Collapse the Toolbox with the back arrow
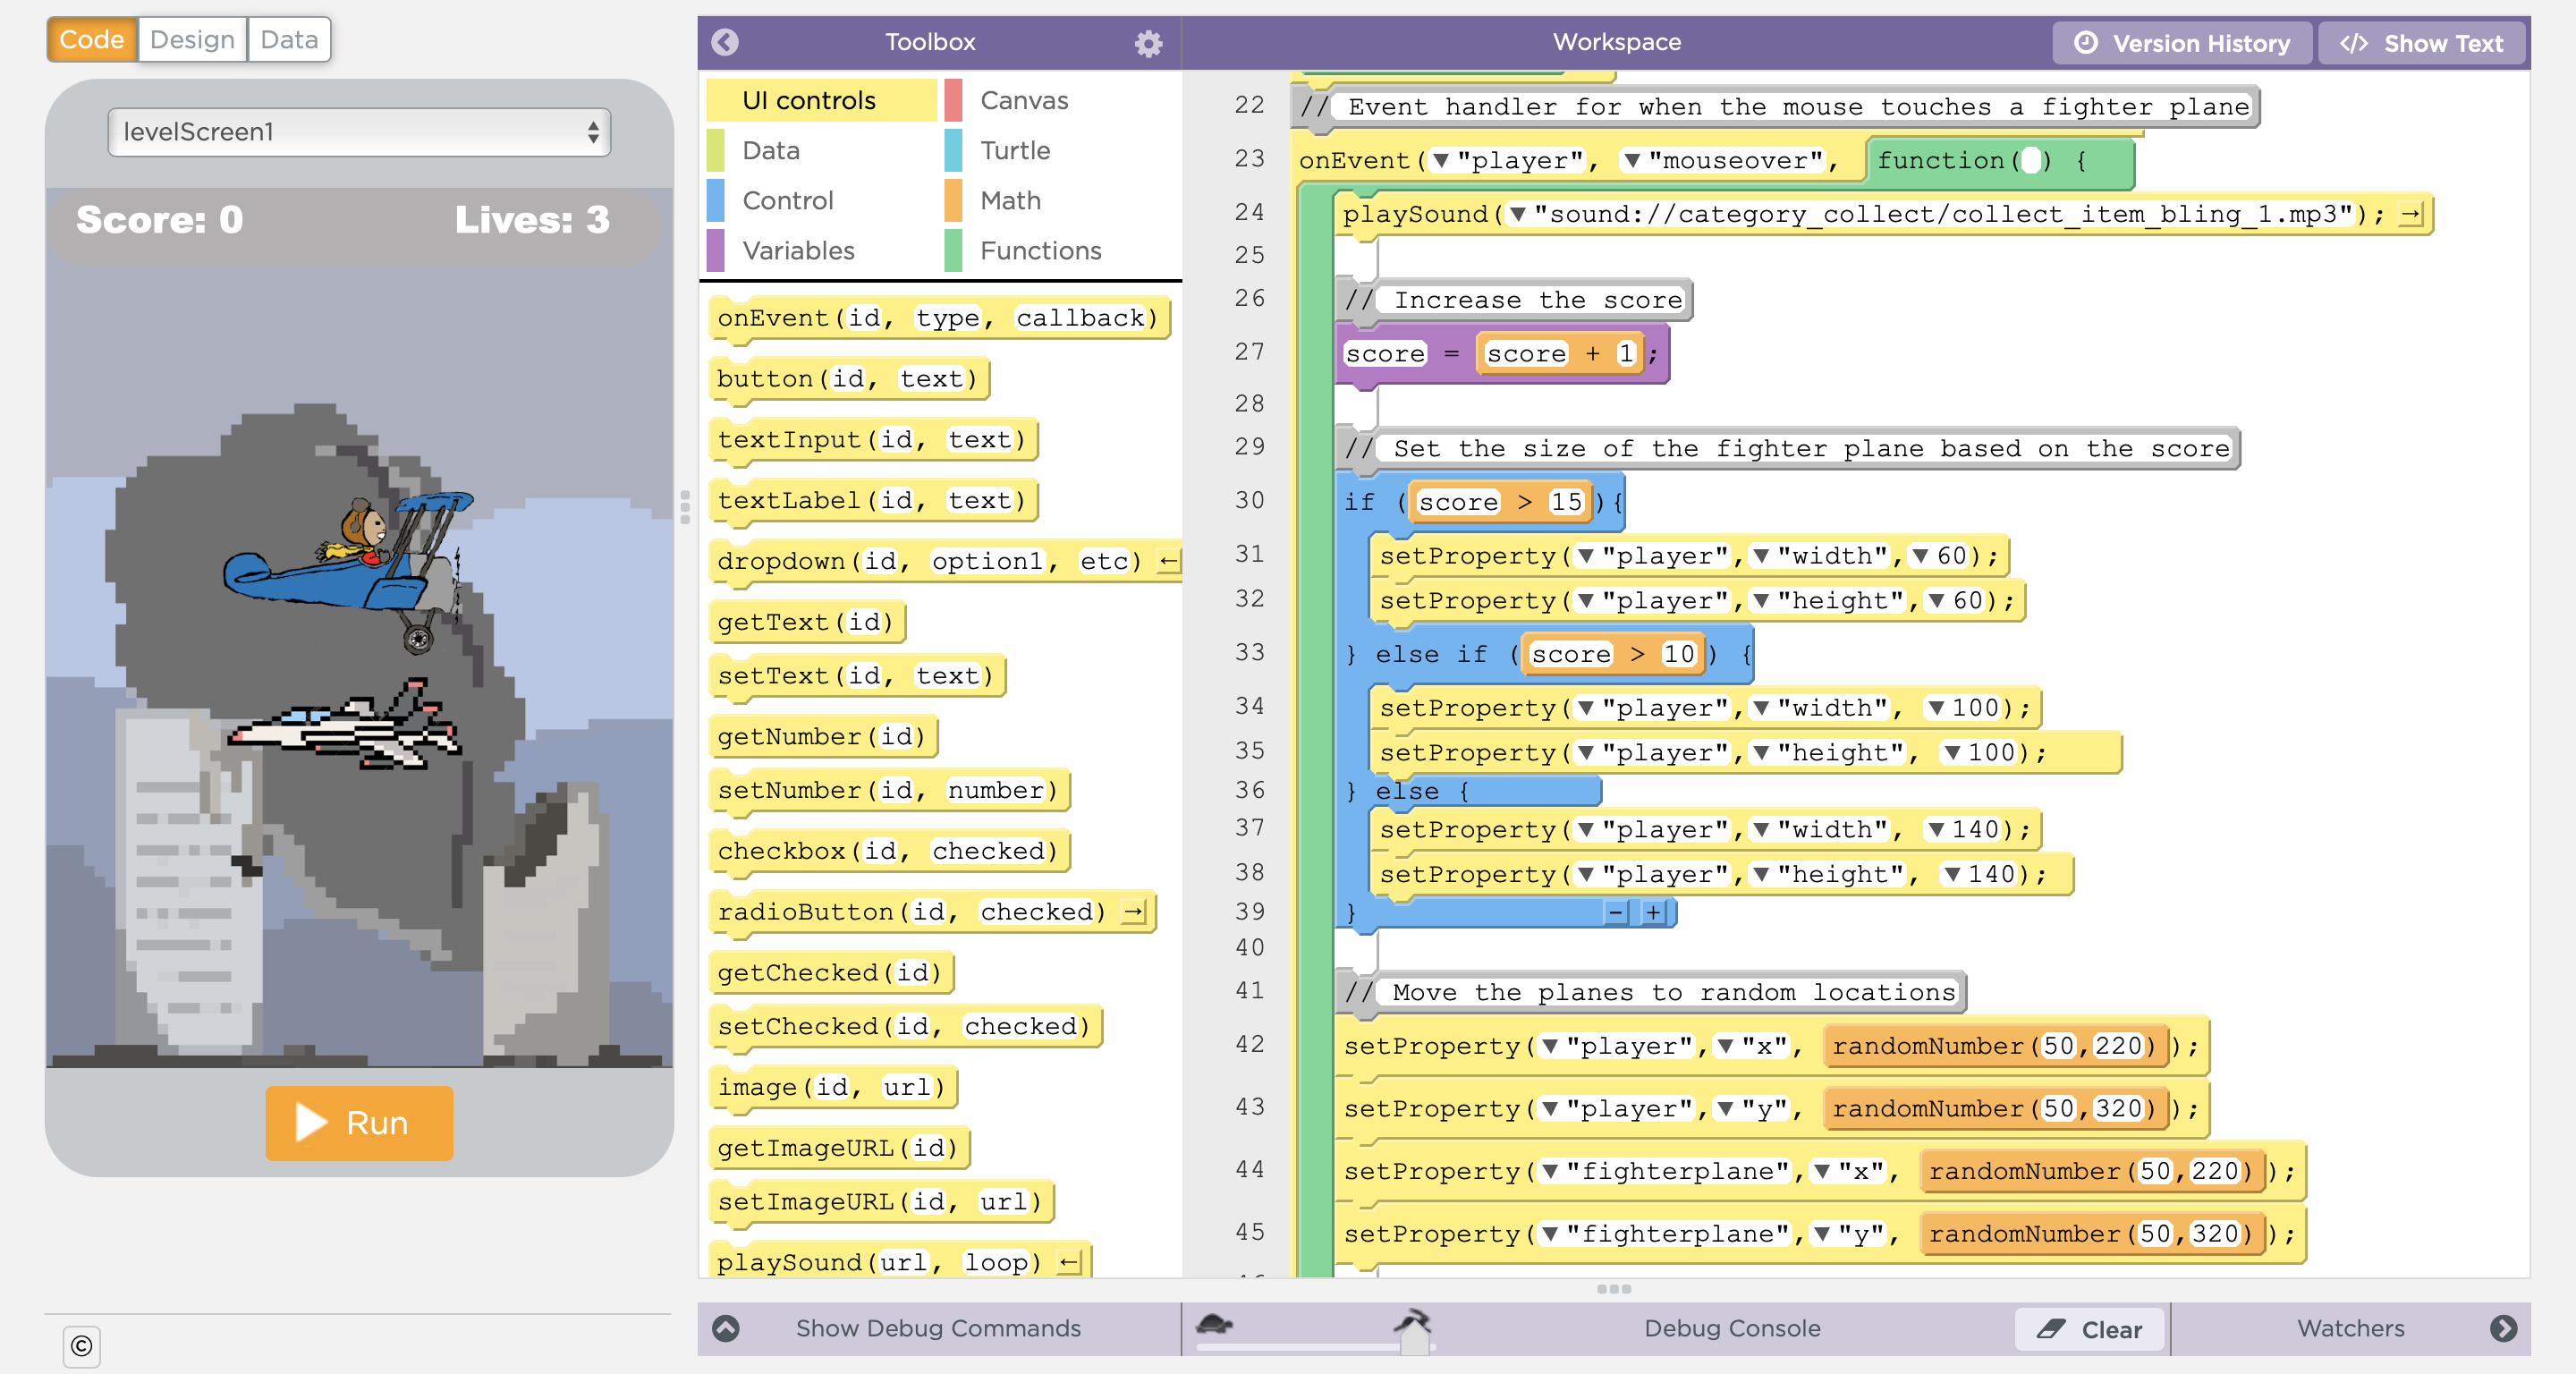This screenshot has height=1374, width=2576. click(725, 42)
